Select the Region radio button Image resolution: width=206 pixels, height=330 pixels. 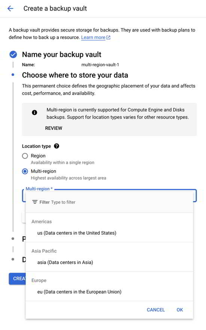click(25, 156)
